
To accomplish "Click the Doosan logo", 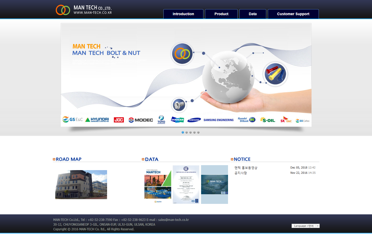I will [177, 120].
